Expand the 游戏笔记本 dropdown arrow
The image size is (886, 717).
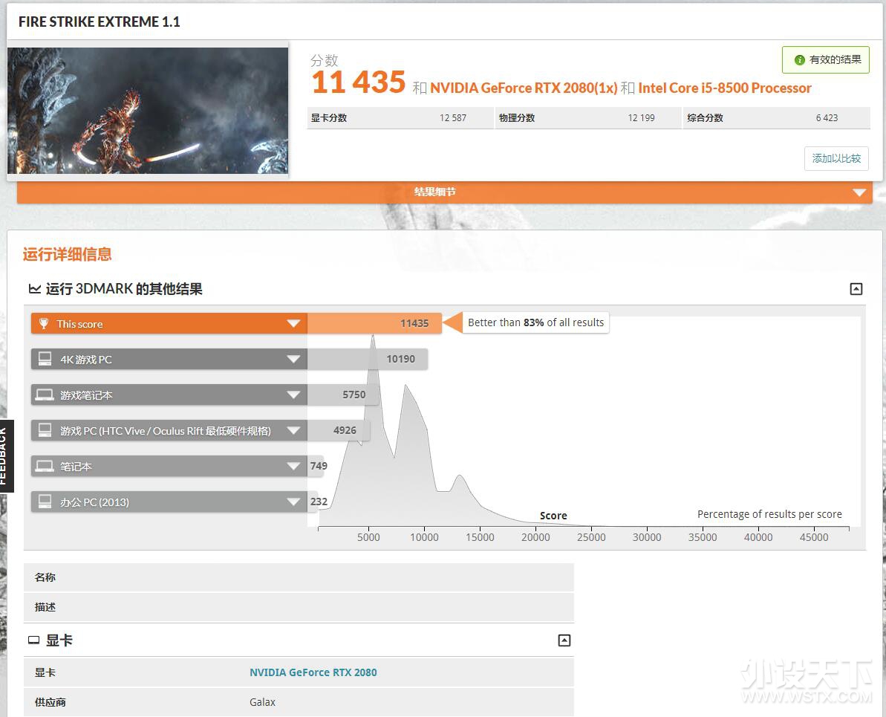click(x=293, y=395)
